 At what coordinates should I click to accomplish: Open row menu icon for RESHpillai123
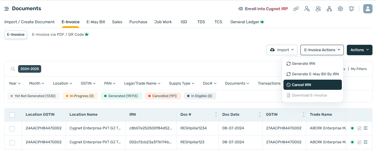tap(365, 142)
